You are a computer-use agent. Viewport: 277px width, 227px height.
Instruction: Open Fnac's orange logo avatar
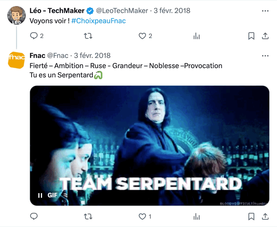pos(16,60)
